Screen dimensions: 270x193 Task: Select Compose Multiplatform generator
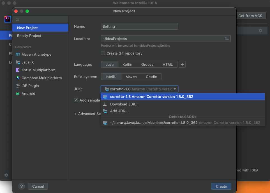click(x=40, y=78)
